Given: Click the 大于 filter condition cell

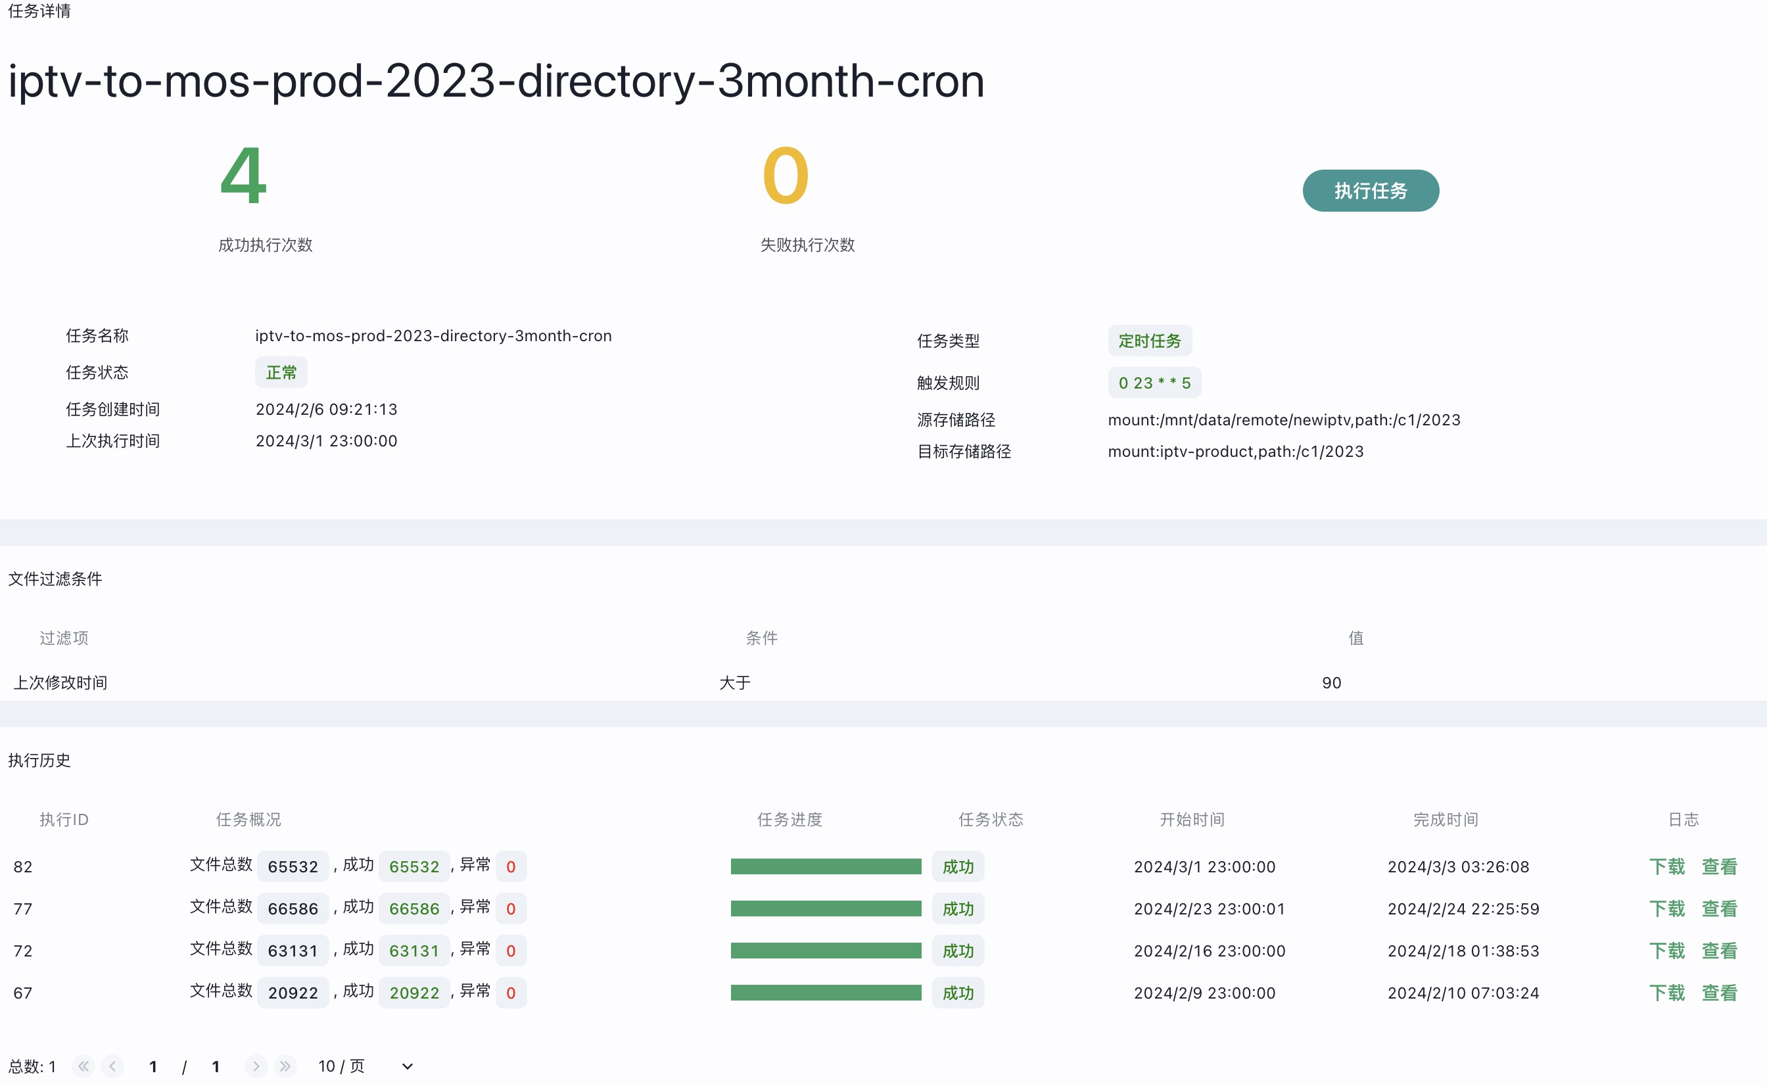Looking at the screenshot, I should [x=734, y=682].
